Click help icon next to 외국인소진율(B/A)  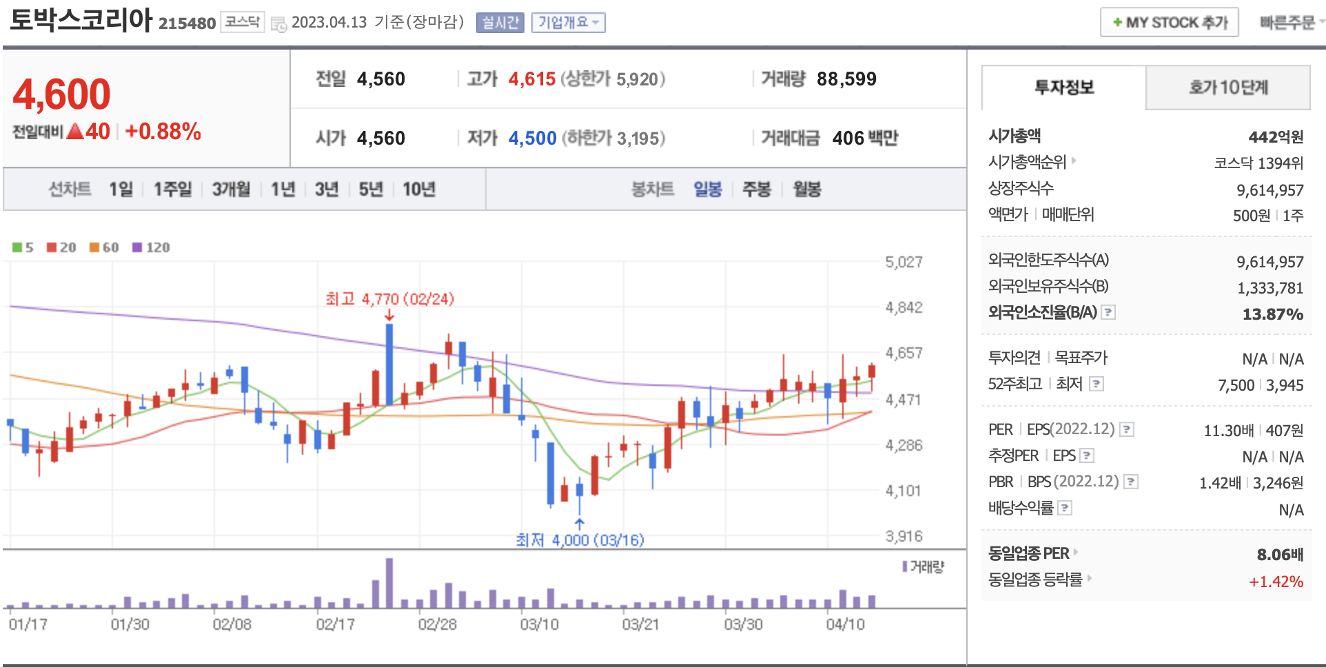(1108, 312)
